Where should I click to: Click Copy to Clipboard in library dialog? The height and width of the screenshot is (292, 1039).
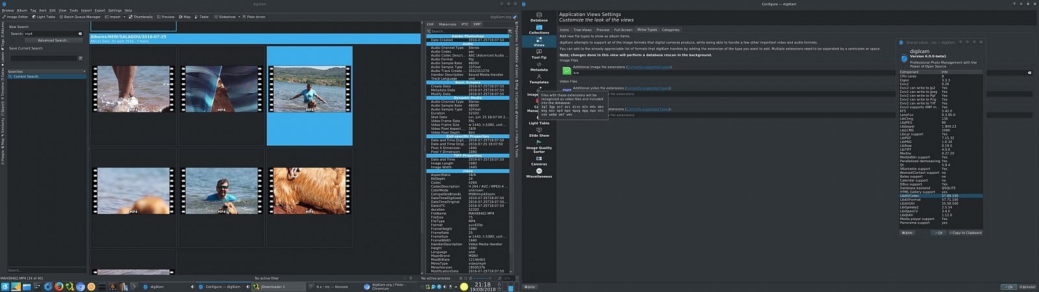pyautogui.click(x=966, y=232)
